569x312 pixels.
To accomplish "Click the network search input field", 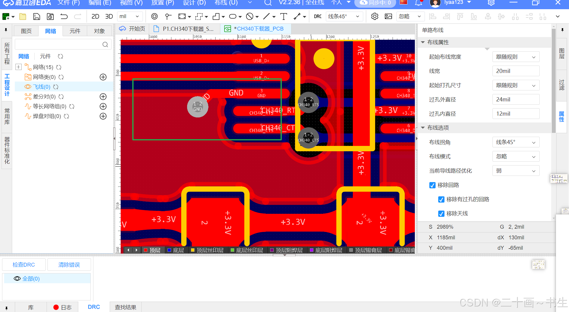I will point(63,44).
